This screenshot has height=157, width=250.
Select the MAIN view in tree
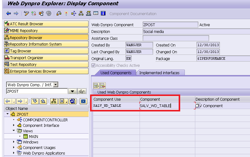[x=34, y=136]
